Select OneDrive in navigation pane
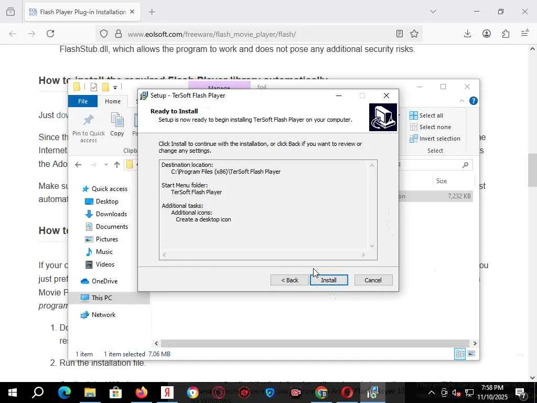The height and width of the screenshot is (403, 537). click(x=99, y=281)
